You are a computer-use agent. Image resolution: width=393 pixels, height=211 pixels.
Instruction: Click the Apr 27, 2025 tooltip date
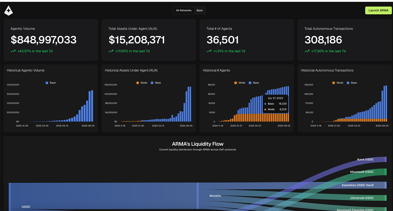[x=275, y=98]
